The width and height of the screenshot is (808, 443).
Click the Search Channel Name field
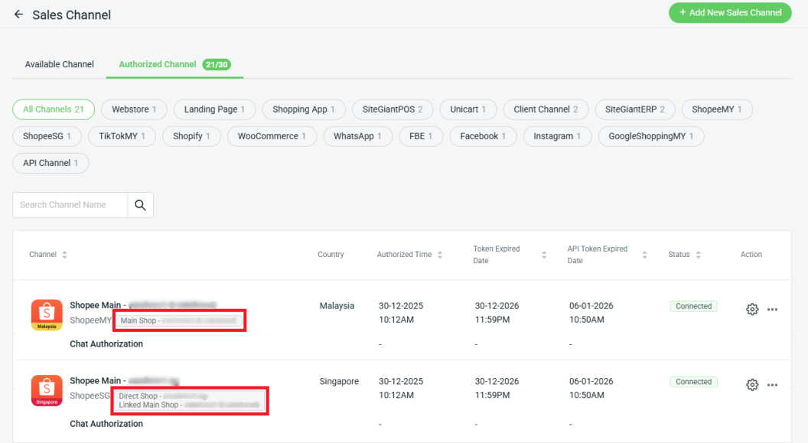pos(70,205)
